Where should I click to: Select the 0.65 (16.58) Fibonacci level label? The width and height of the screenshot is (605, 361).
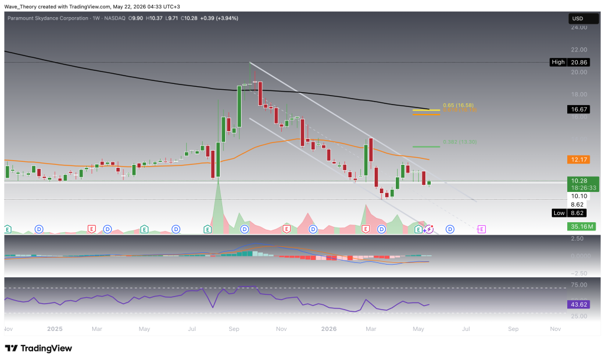[458, 105]
